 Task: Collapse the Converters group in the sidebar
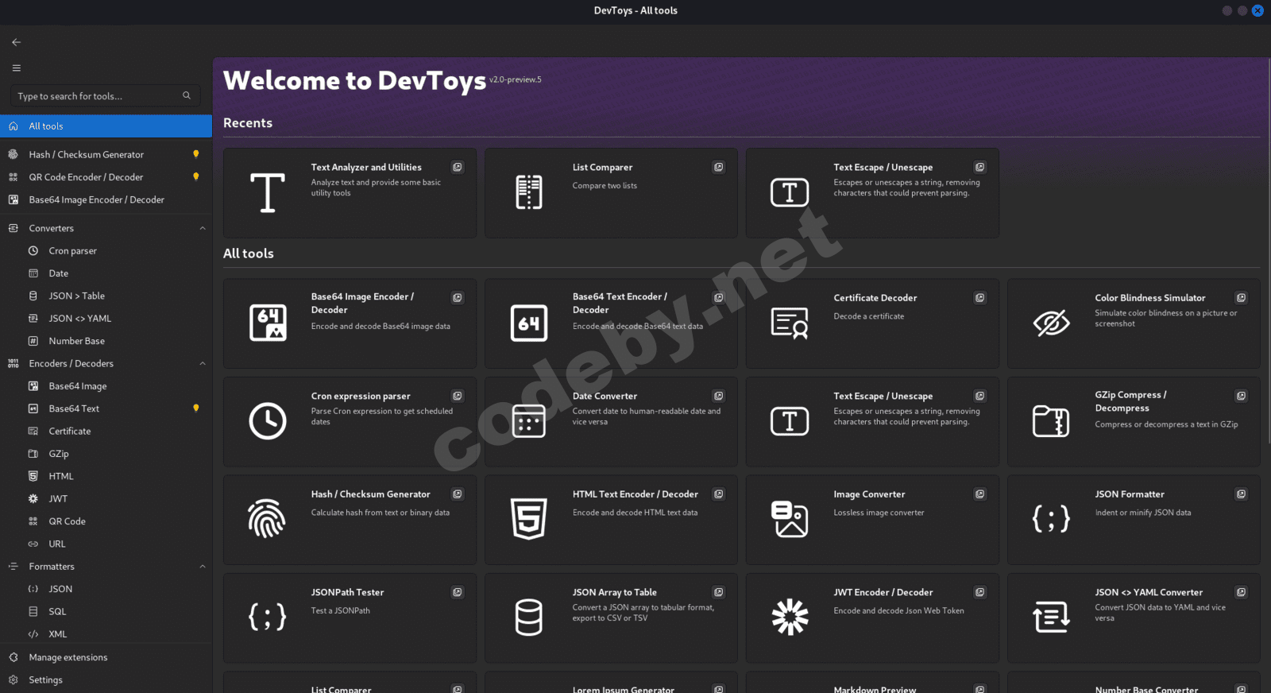203,228
